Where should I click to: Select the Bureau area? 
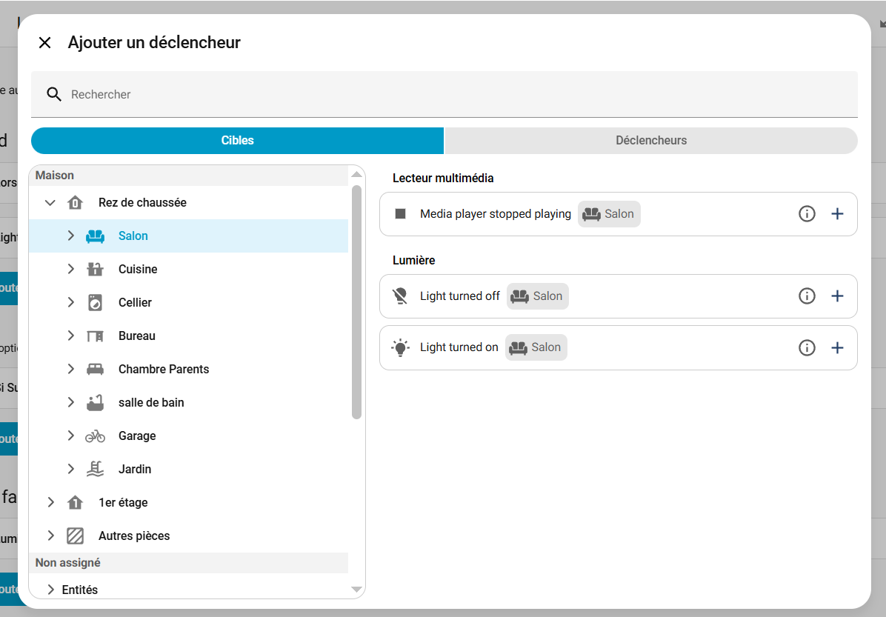137,336
